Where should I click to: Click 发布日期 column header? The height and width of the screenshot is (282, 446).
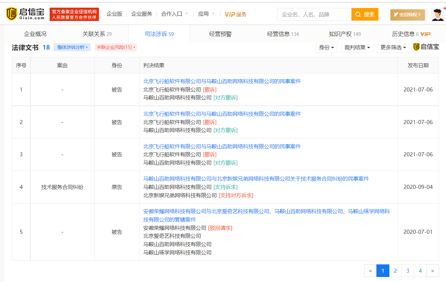418,66
